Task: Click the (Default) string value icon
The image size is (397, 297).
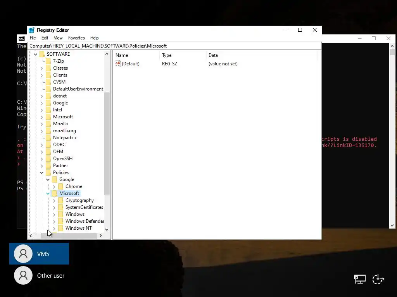Action: [x=118, y=64]
